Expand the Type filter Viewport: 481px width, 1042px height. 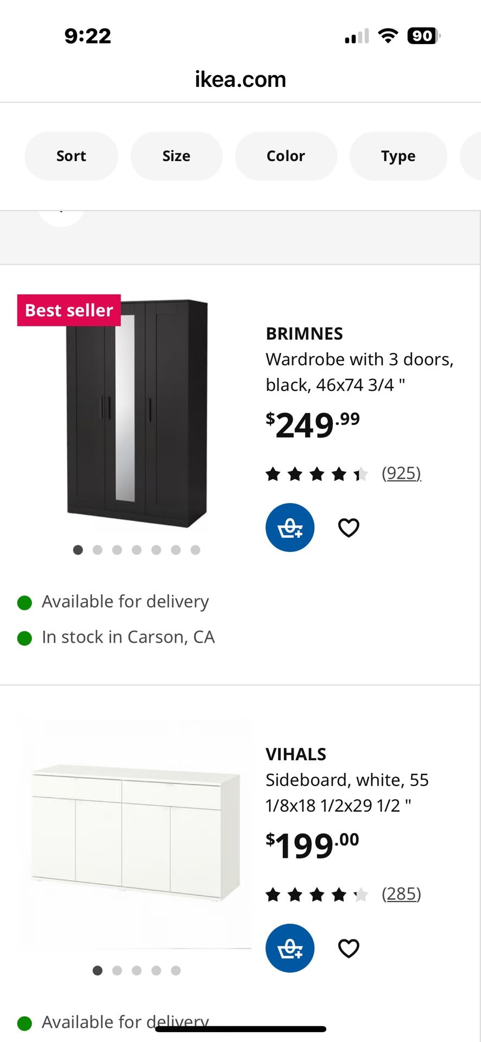(x=398, y=156)
